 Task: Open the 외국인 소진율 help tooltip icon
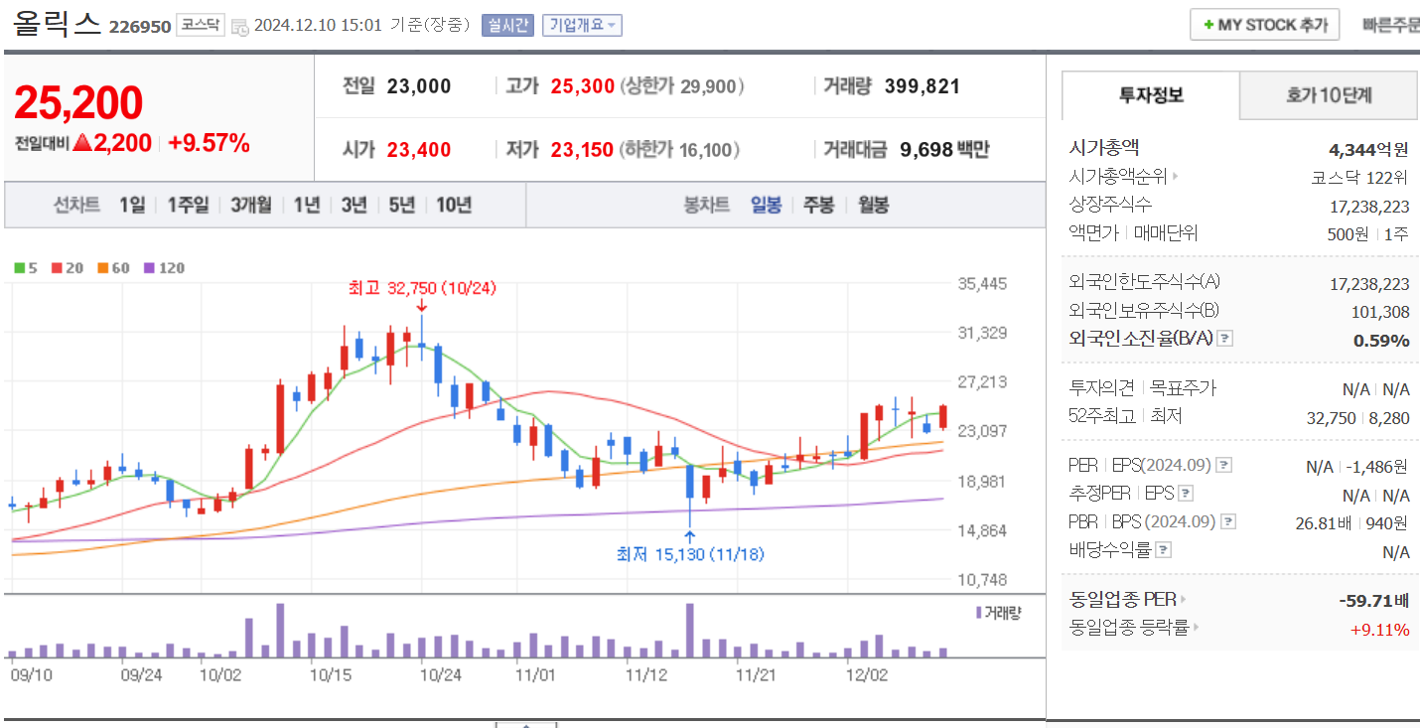[x=1224, y=339]
